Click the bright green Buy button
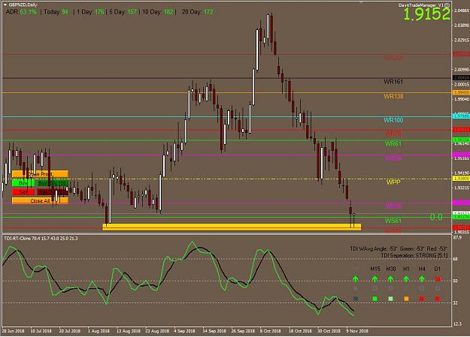 (23, 183)
